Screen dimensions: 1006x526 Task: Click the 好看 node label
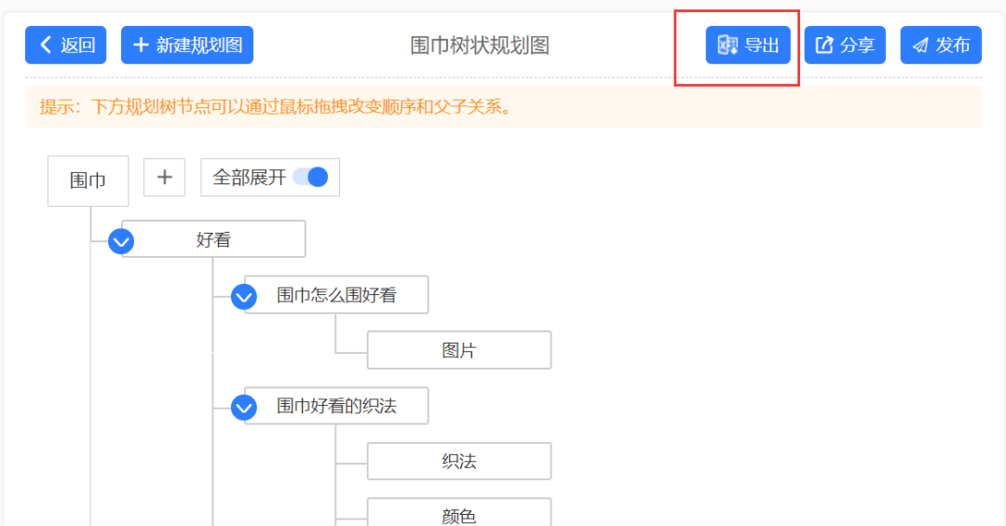pos(213,240)
